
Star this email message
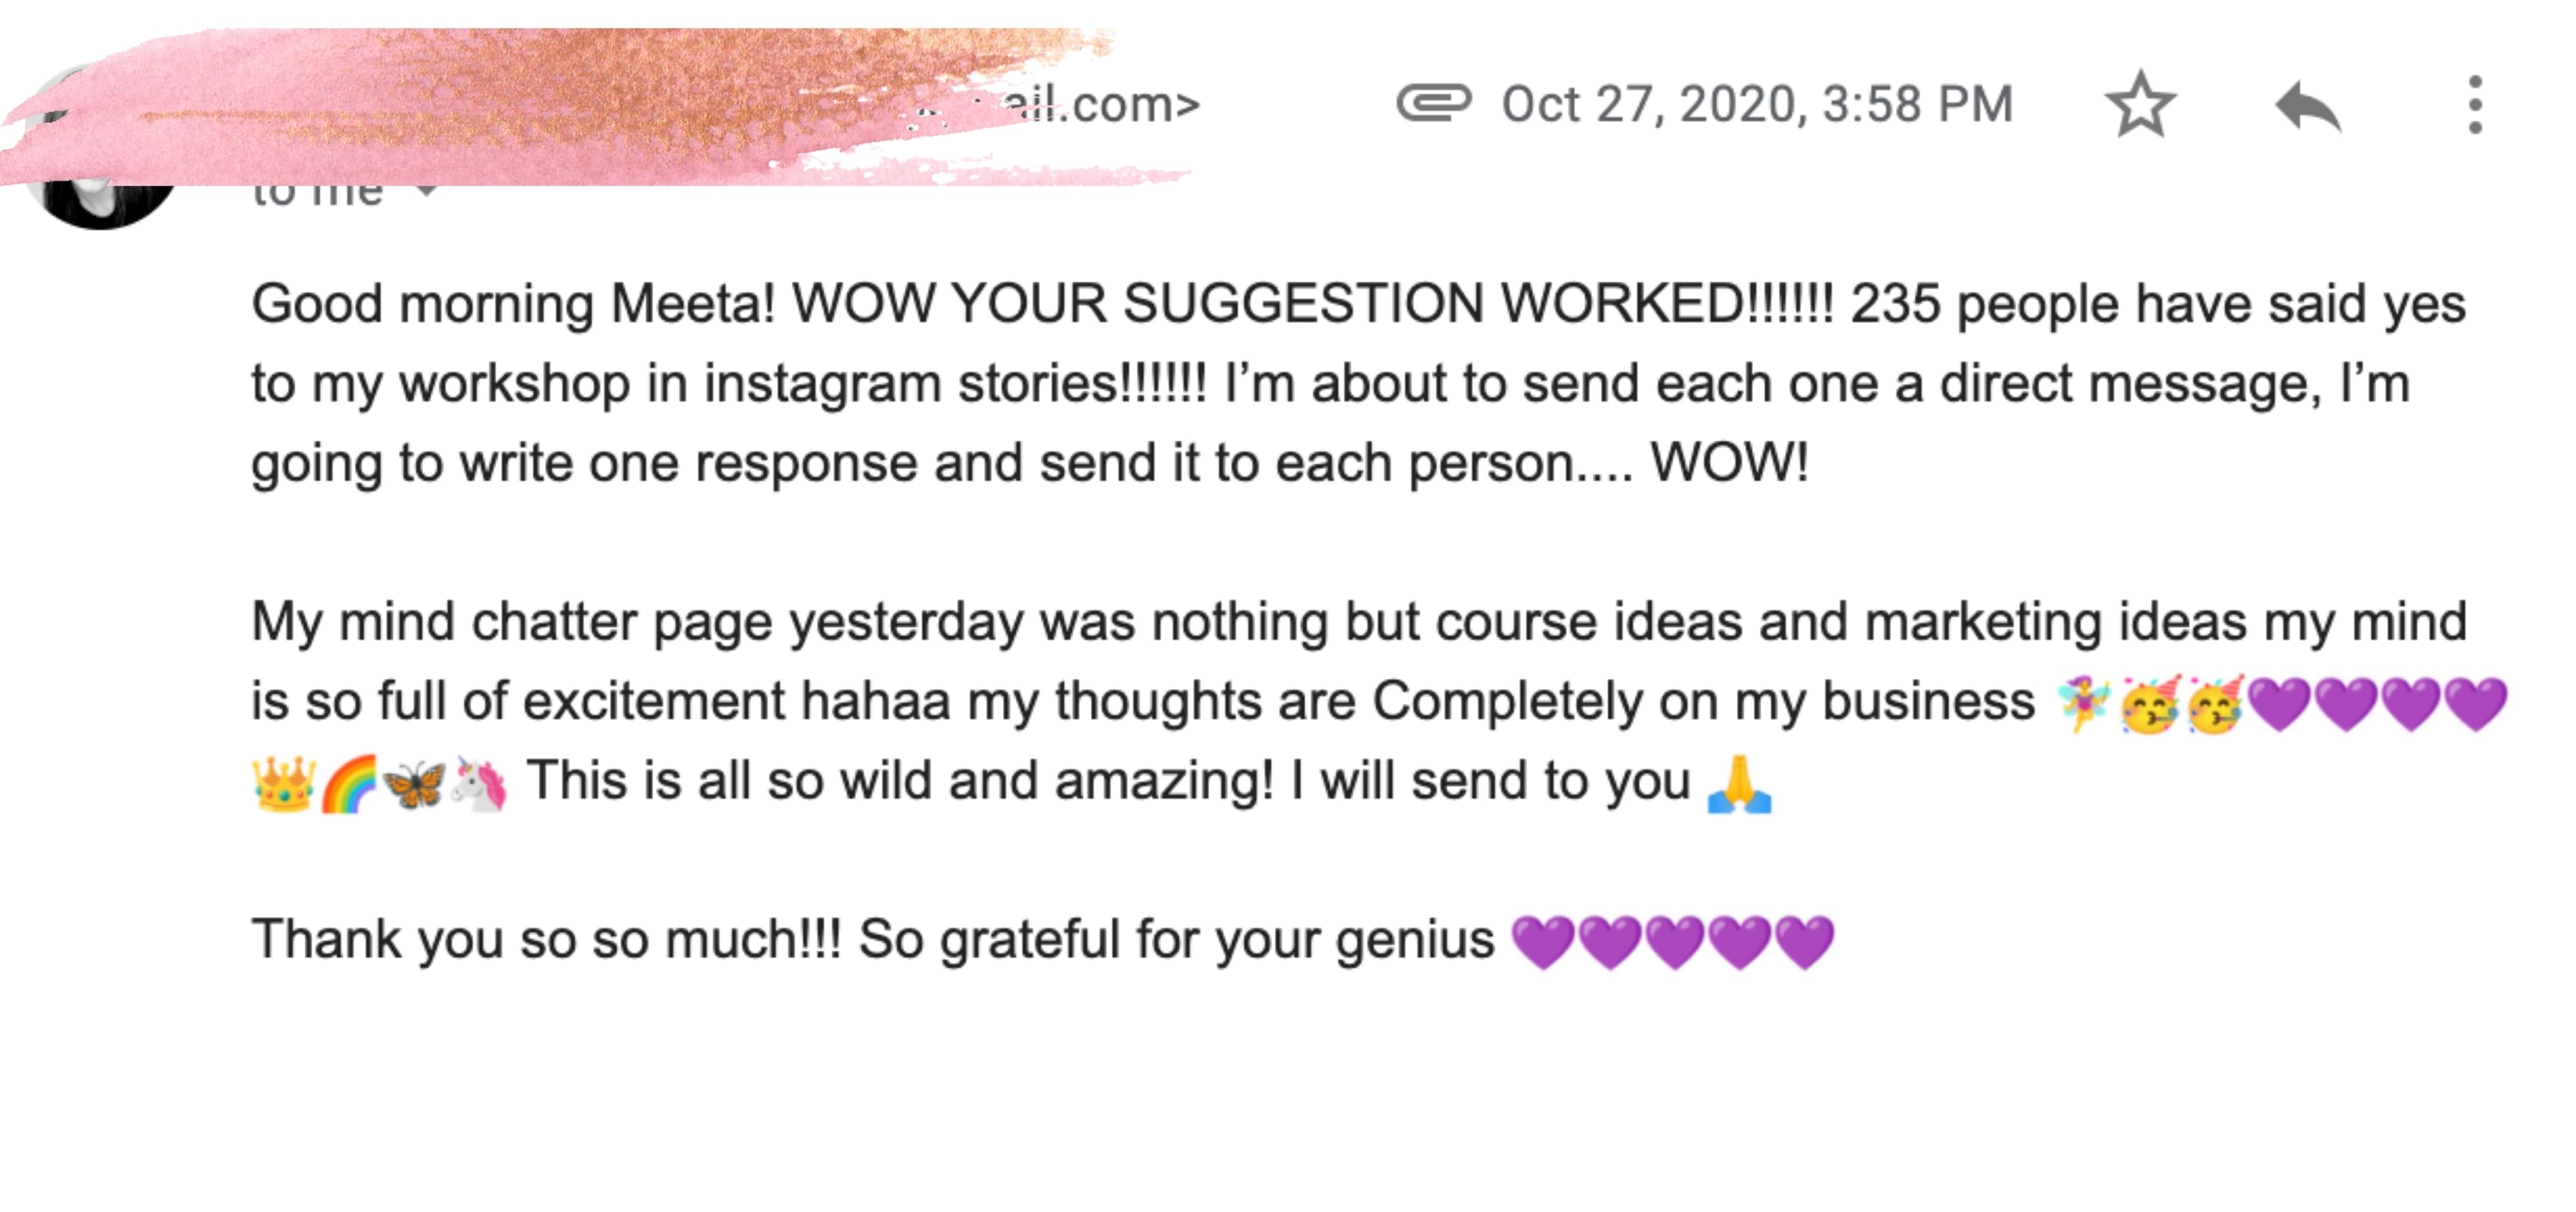[x=2140, y=104]
